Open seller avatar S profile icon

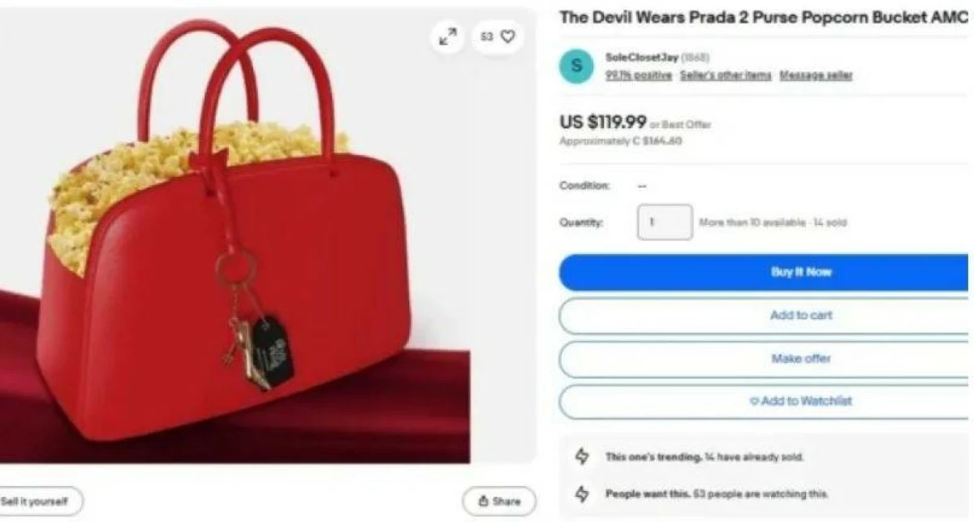(x=576, y=66)
